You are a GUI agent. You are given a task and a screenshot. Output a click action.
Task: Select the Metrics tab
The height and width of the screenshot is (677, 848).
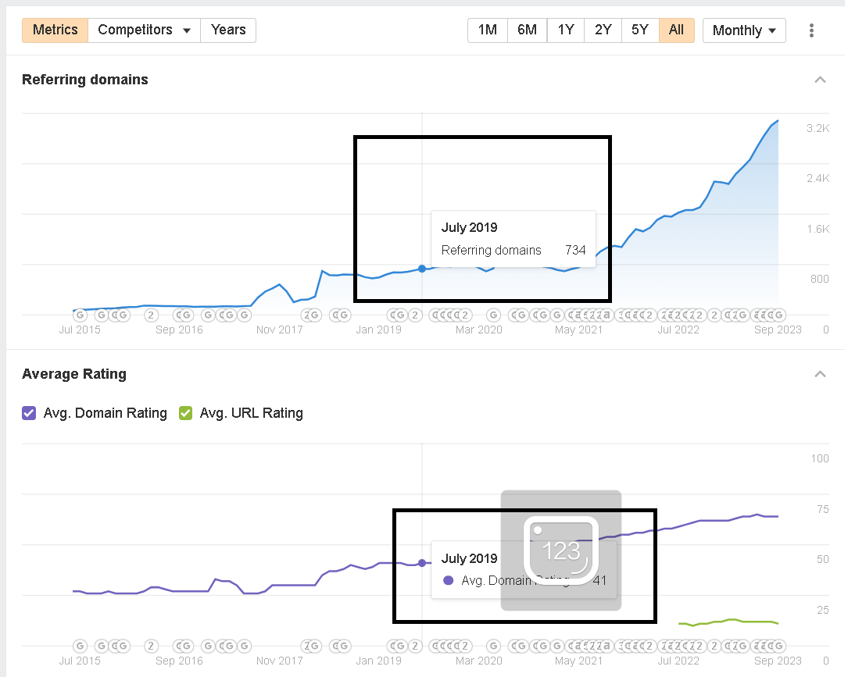[x=55, y=30]
